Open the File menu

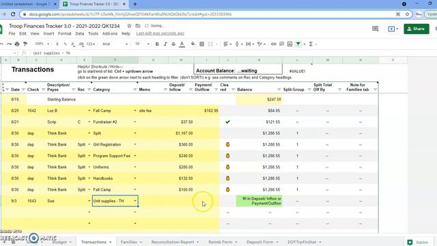[12, 33]
